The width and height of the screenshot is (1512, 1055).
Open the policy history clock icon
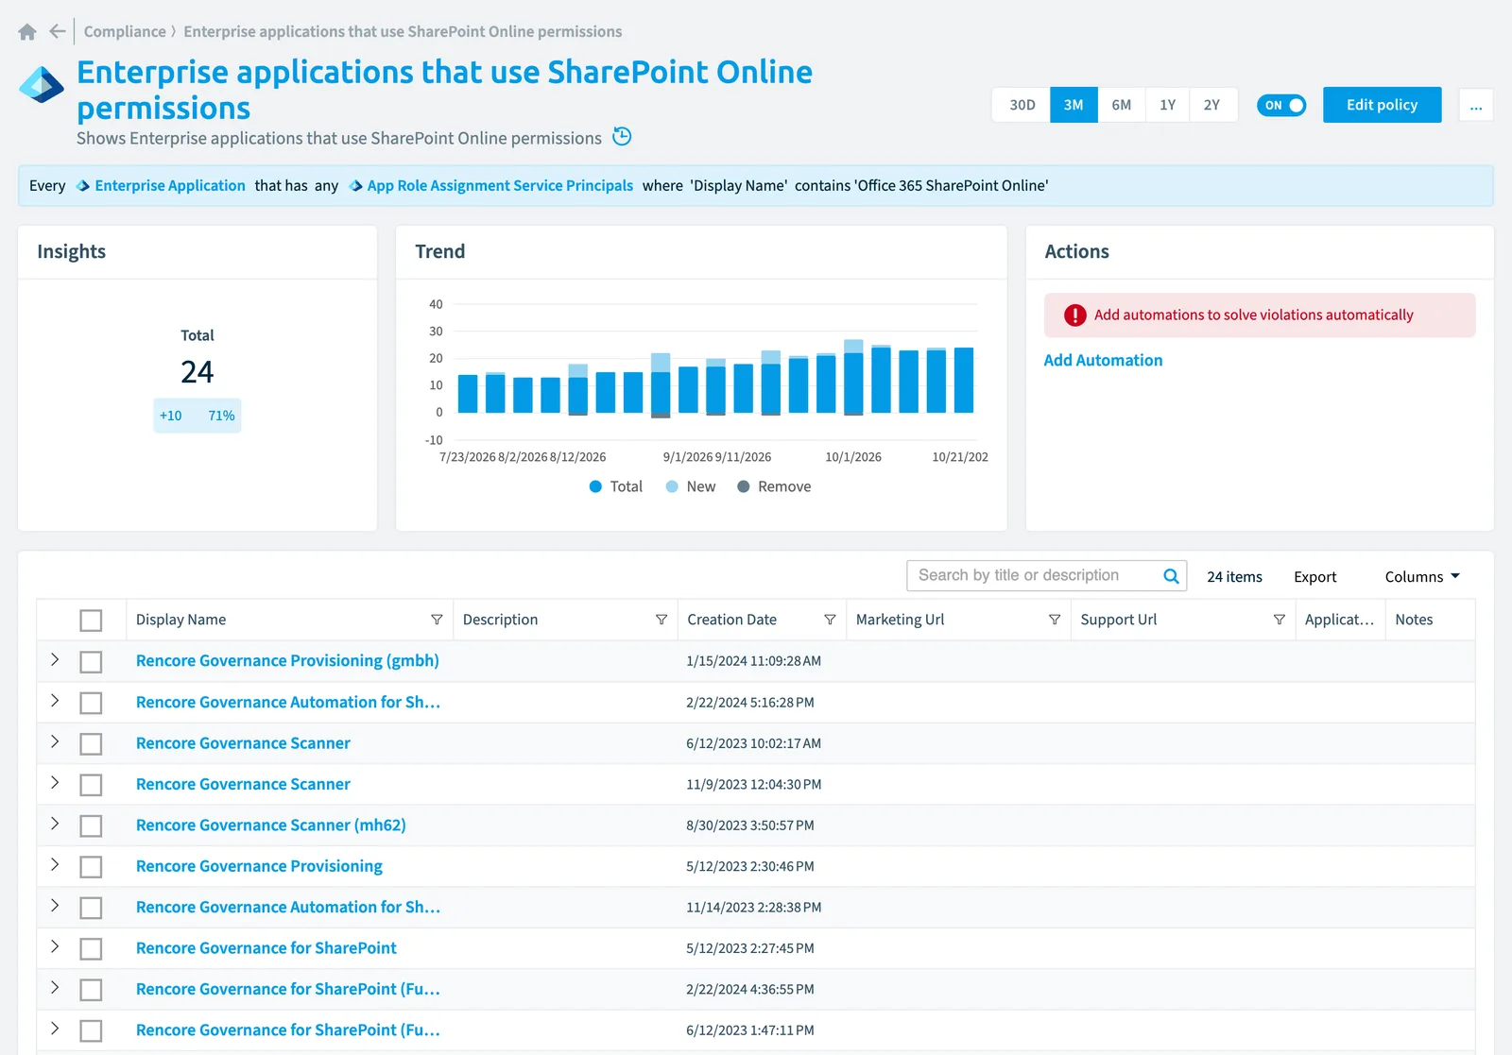coord(622,137)
